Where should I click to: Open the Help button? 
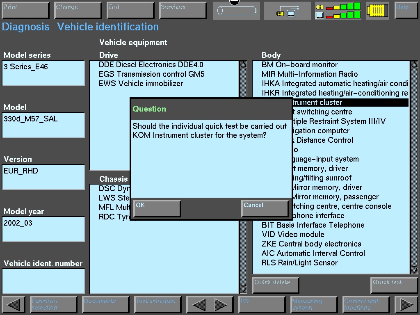(x=406, y=11)
